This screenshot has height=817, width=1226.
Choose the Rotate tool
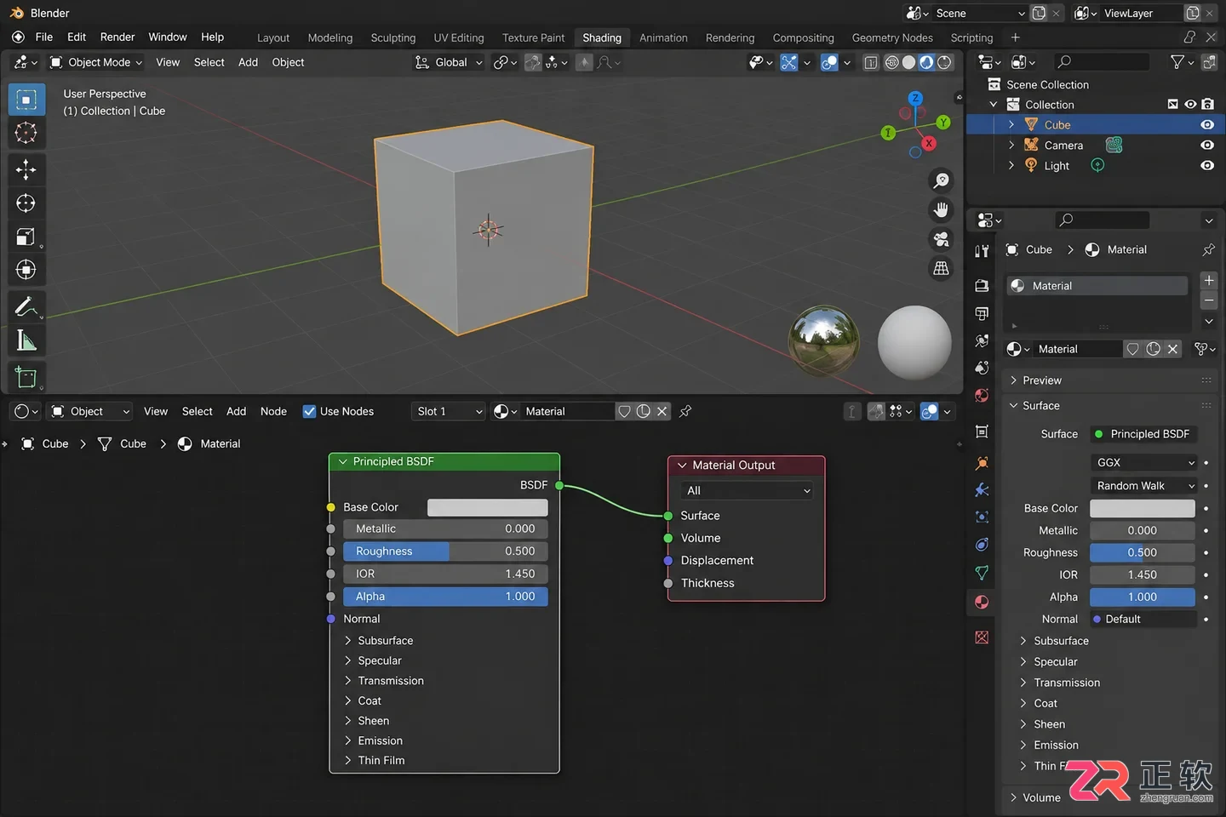26,203
